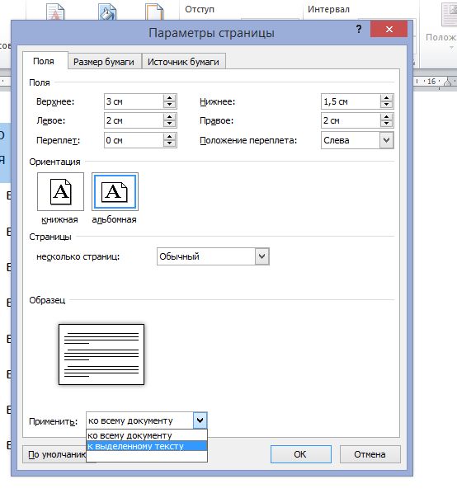Select the landscape (альбомная) orientation icon
Image resolution: width=457 pixels, height=493 pixels.
pos(115,191)
